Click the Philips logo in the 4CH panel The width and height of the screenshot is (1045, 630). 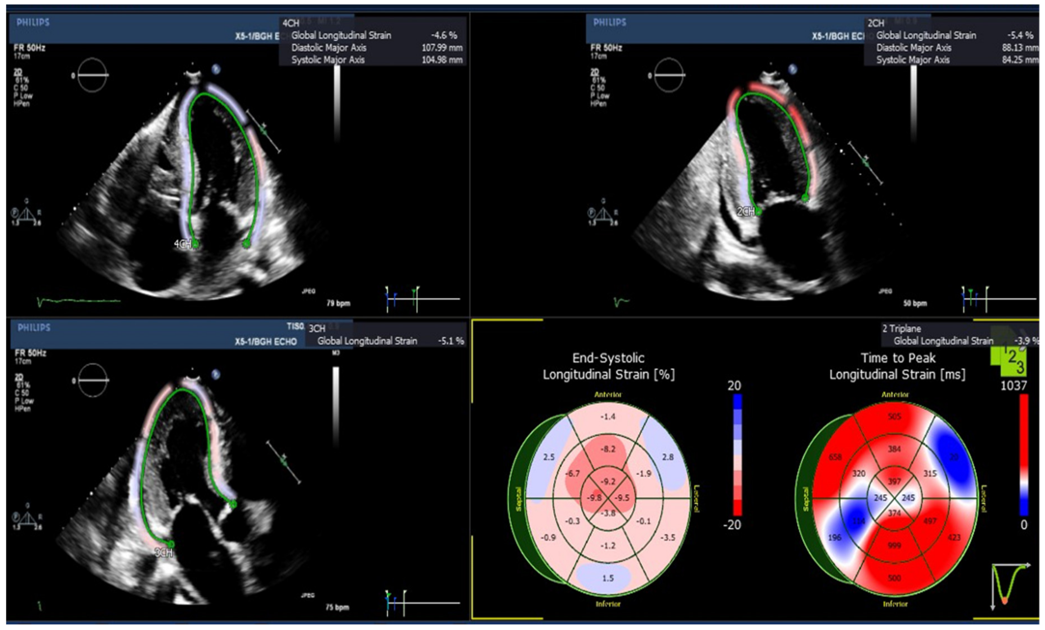[33, 23]
